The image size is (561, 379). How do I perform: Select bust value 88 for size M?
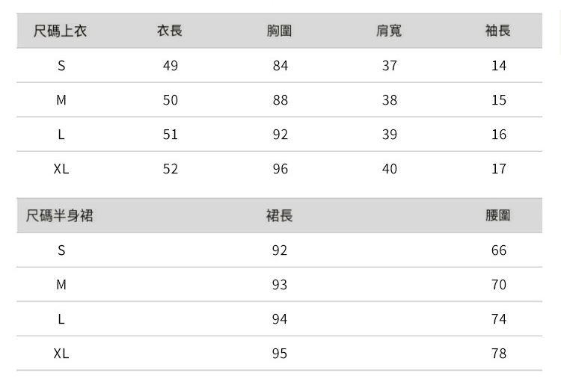pyautogui.click(x=280, y=100)
